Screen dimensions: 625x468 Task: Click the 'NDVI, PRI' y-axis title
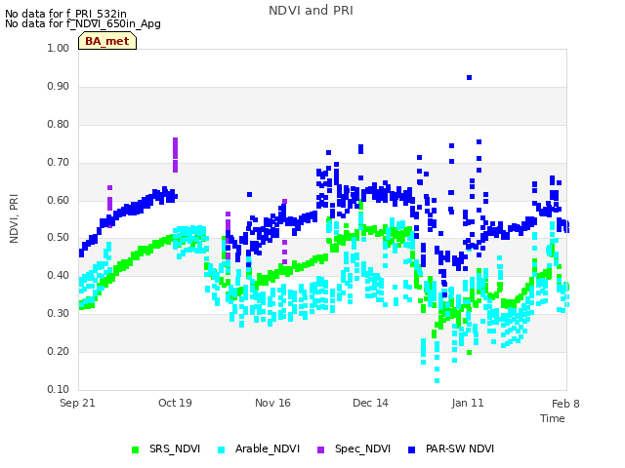[14, 218]
